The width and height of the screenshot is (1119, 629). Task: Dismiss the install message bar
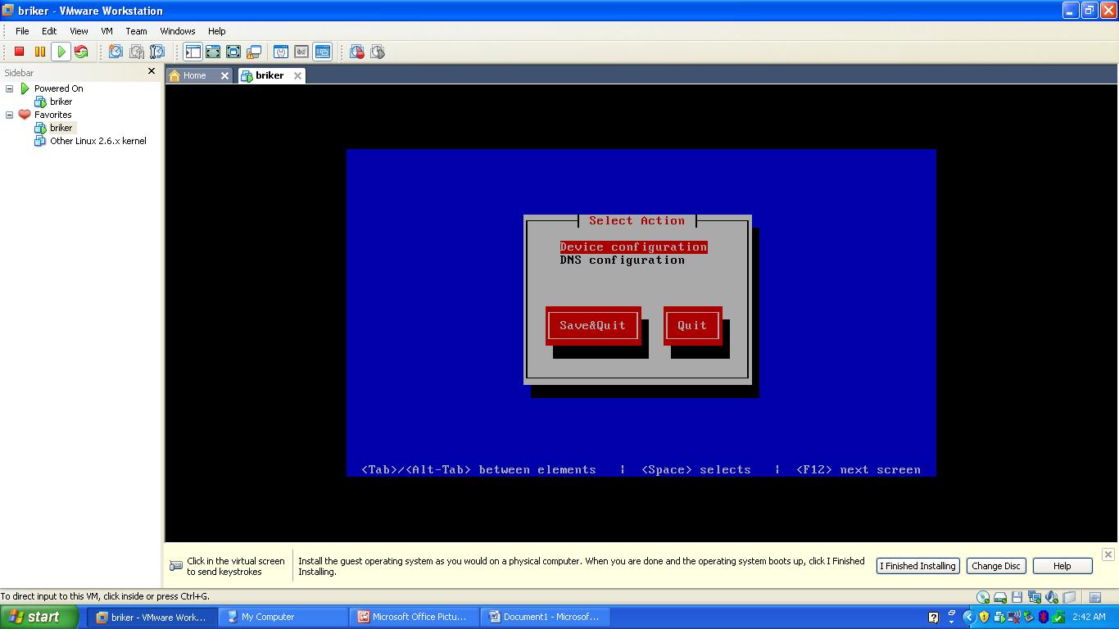tap(1108, 554)
